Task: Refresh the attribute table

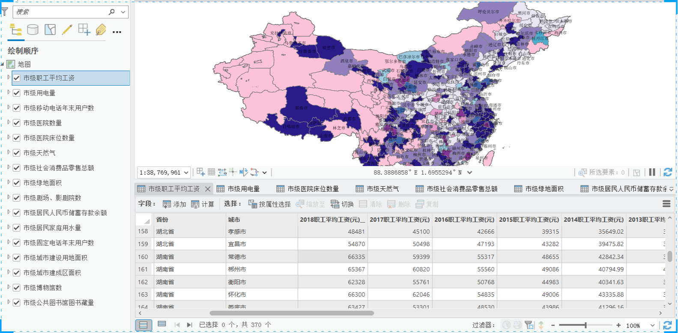Action: pos(667,325)
